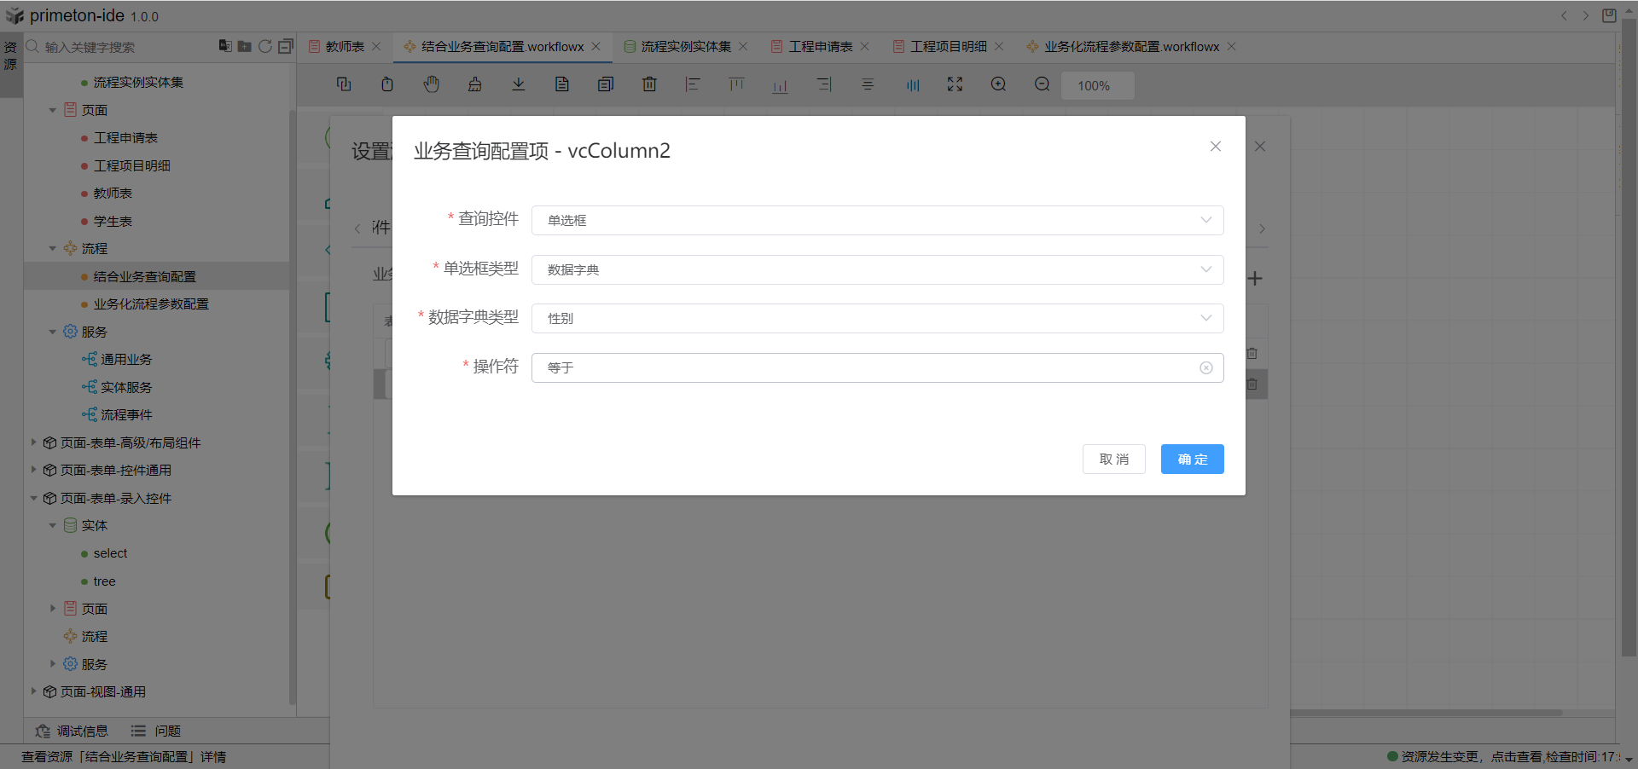
Task: Expand the 数据字典类型 dropdown
Action: (877, 319)
